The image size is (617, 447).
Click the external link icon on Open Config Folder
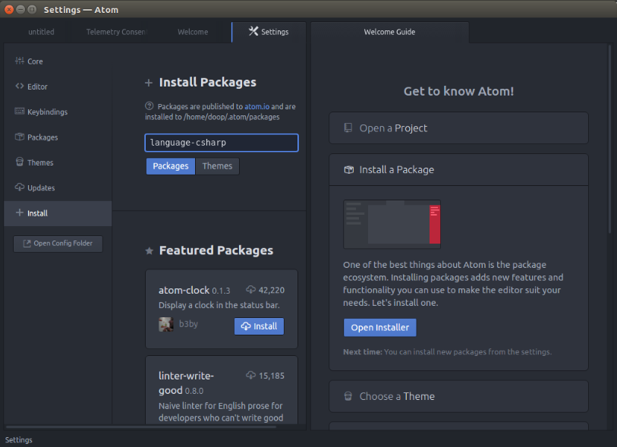[27, 244]
